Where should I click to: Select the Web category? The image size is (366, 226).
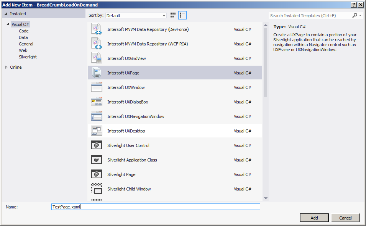(23, 50)
